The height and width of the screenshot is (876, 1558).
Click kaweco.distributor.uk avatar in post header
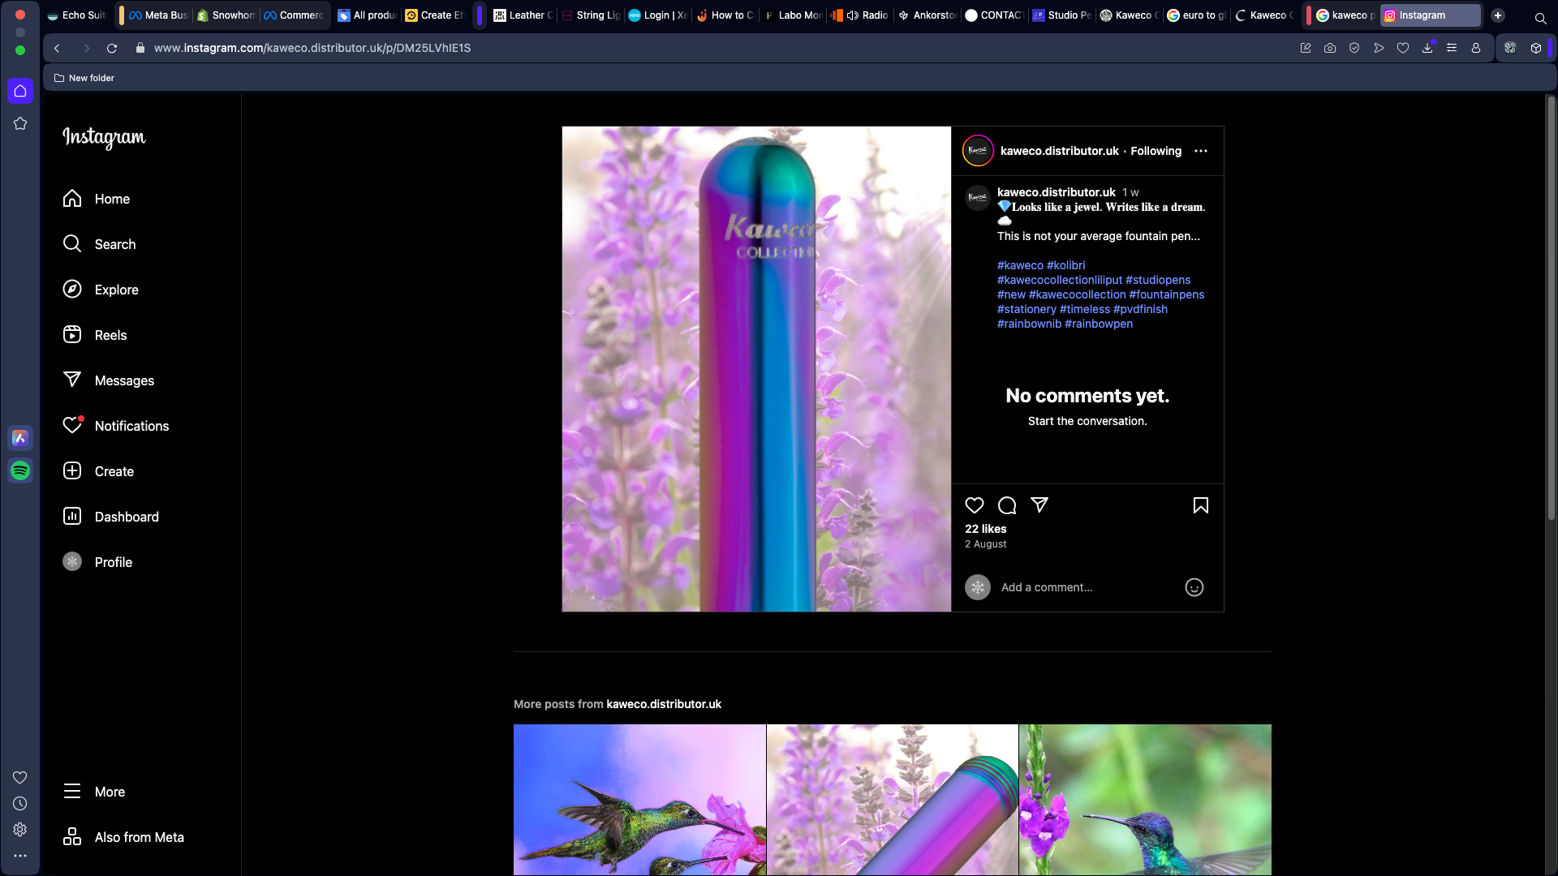tap(978, 151)
